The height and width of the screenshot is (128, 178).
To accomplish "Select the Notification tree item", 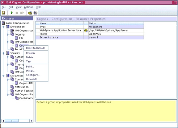I will click(22, 87).
